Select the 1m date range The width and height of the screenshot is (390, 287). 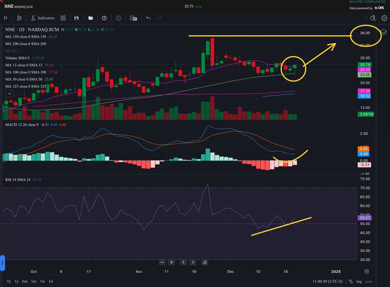(34, 281)
